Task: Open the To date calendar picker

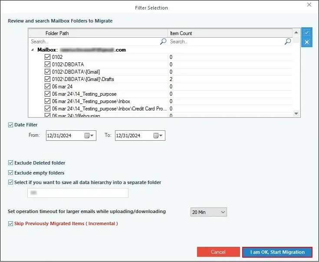Action: pos(158,136)
